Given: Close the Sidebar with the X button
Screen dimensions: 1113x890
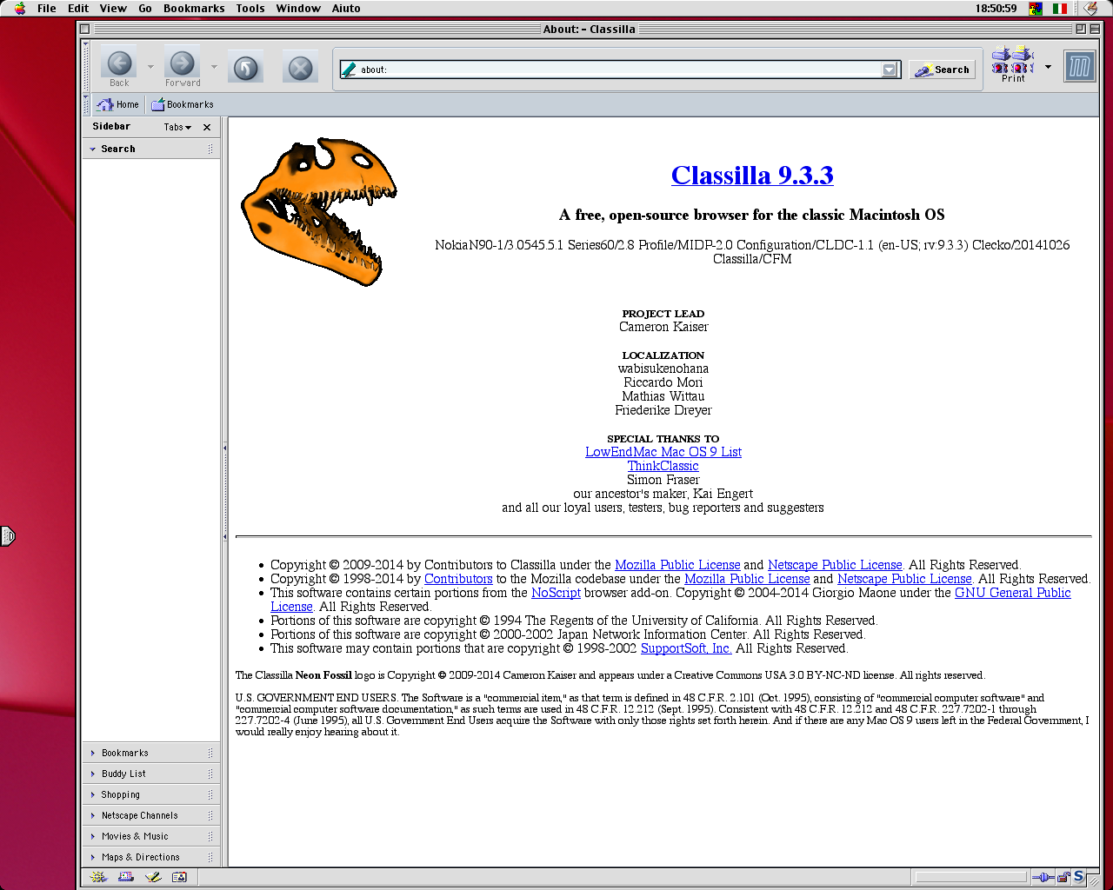Looking at the screenshot, I should 207,127.
